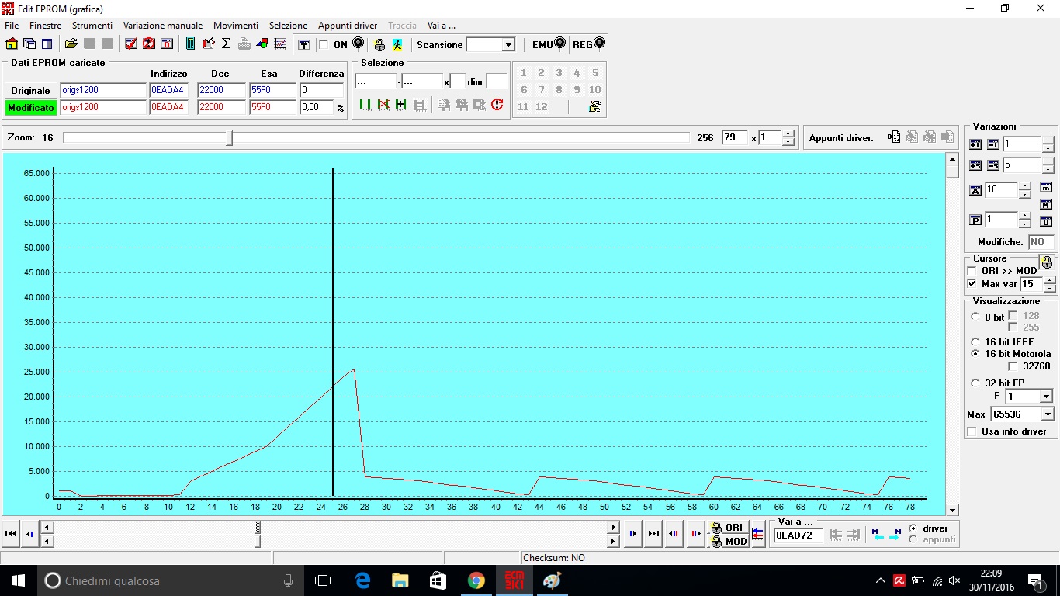The height and width of the screenshot is (596, 1060).
Task: Click the -1 decrement variation icon
Action: 993,144
